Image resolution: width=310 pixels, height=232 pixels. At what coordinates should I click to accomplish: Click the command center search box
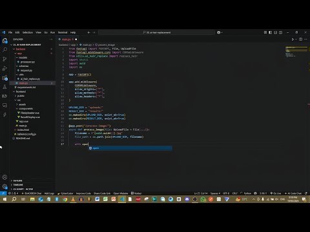pos(156,32)
